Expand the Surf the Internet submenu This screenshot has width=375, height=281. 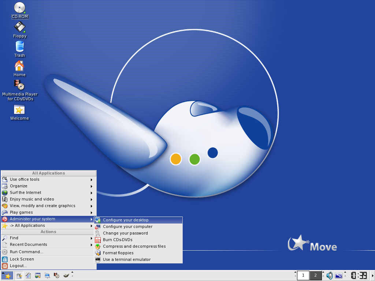tap(49, 192)
